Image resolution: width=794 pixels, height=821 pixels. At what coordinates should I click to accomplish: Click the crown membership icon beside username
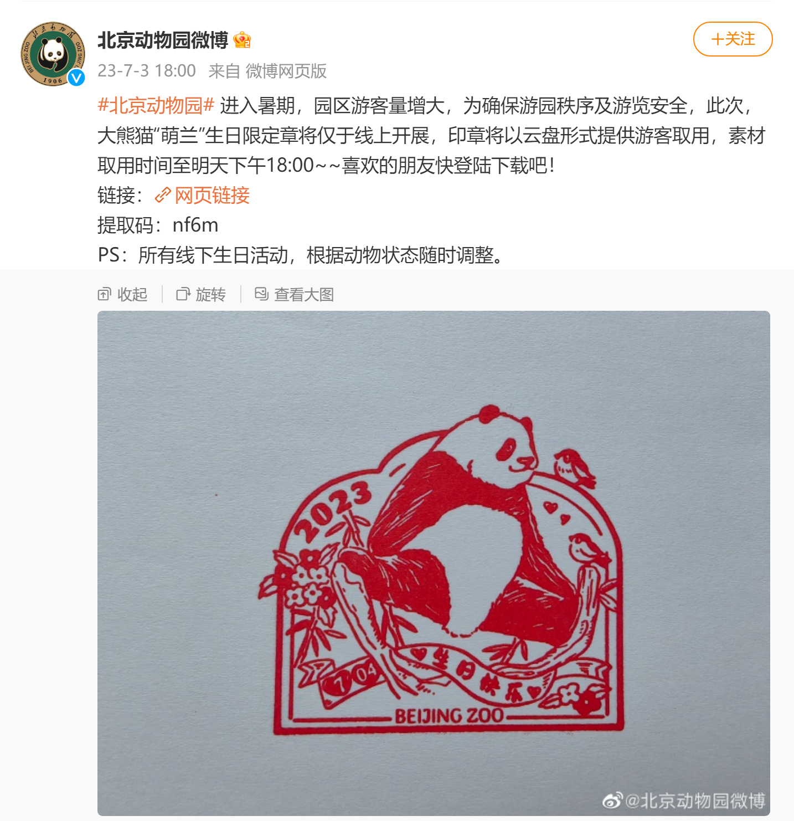[242, 40]
